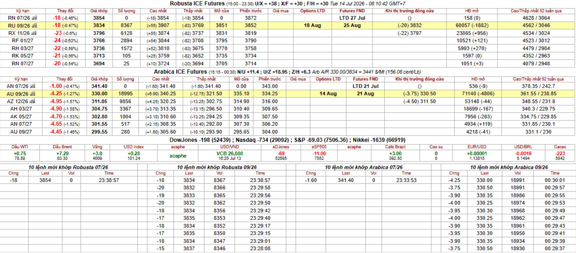This screenshot has height=253, width=576.
Task: Click the LTD 27 Jul cell
Action: coord(352,18)
